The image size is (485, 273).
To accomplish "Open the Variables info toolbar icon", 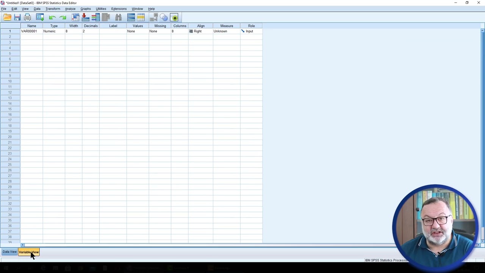I will click(95, 17).
